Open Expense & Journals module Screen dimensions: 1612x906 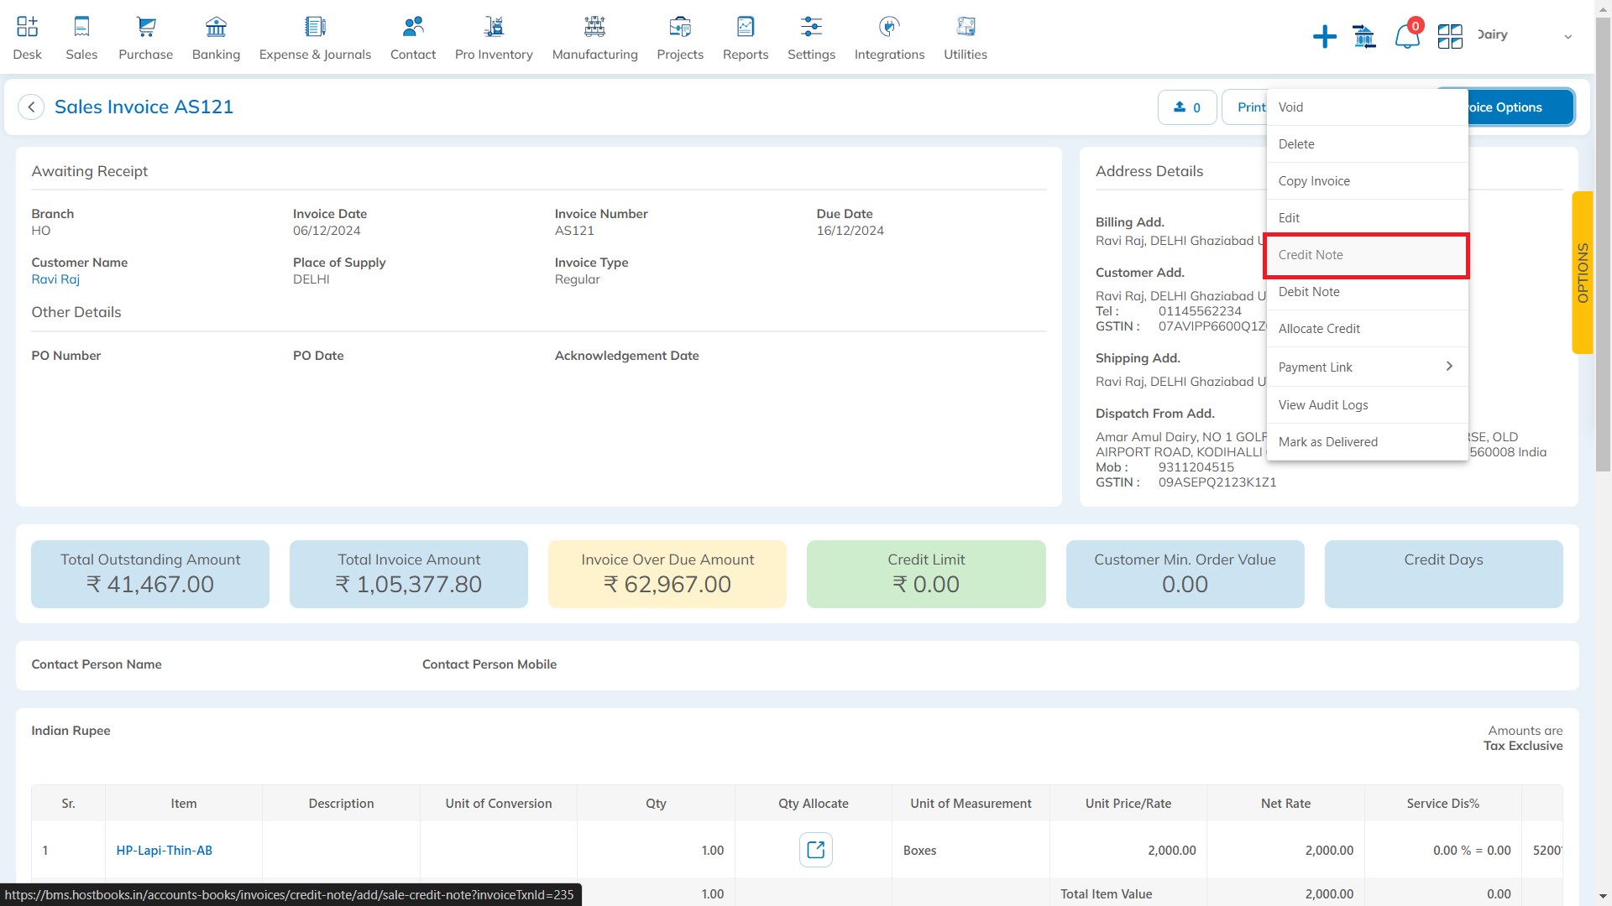click(315, 38)
